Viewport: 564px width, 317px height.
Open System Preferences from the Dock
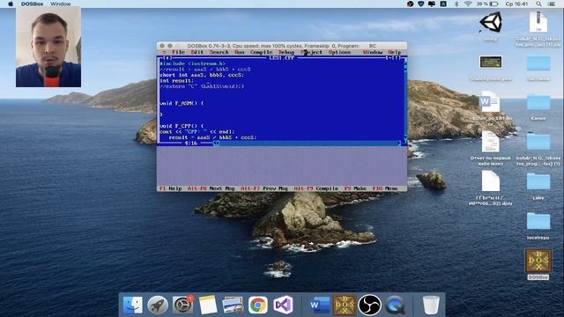coord(182,305)
